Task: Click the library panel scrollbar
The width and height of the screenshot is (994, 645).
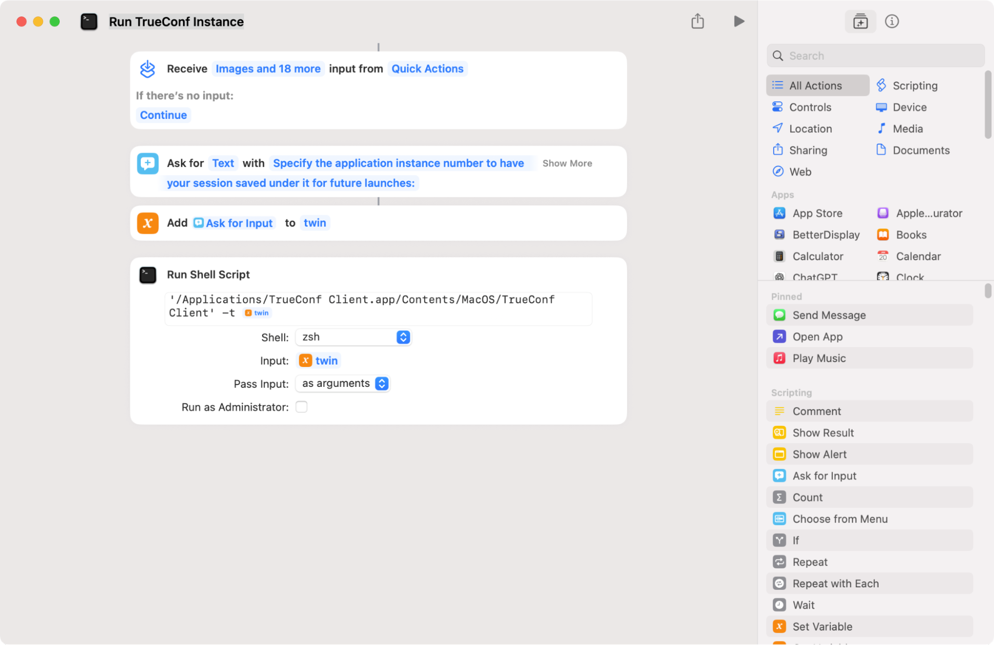Action: coord(988,104)
